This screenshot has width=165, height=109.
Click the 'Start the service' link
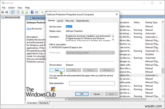point(29,29)
